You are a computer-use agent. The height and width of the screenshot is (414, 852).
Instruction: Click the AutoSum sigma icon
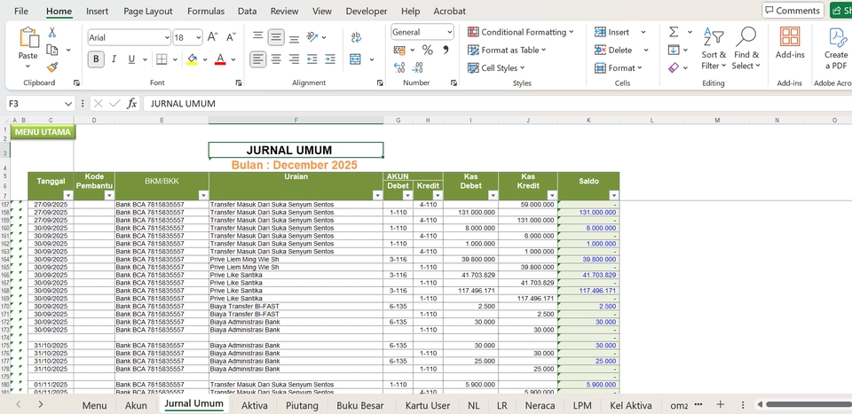[x=674, y=32]
